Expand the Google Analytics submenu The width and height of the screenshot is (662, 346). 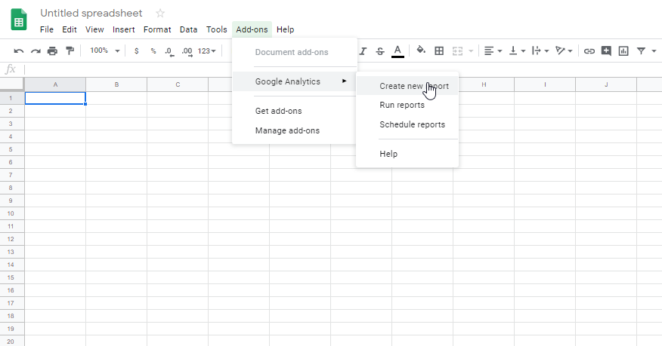(x=294, y=81)
